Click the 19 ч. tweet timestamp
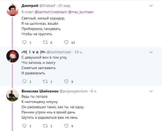 pos(79,52)
